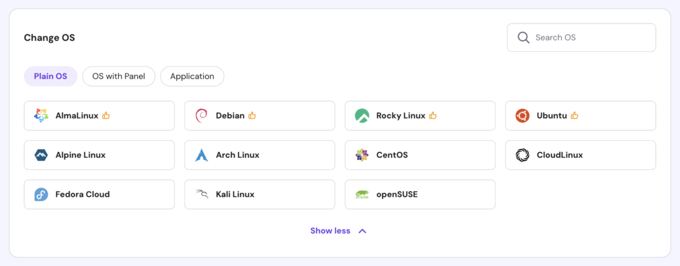
Task: Click the Ubuntu orange logo icon
Action: click(x=523, y=115)
